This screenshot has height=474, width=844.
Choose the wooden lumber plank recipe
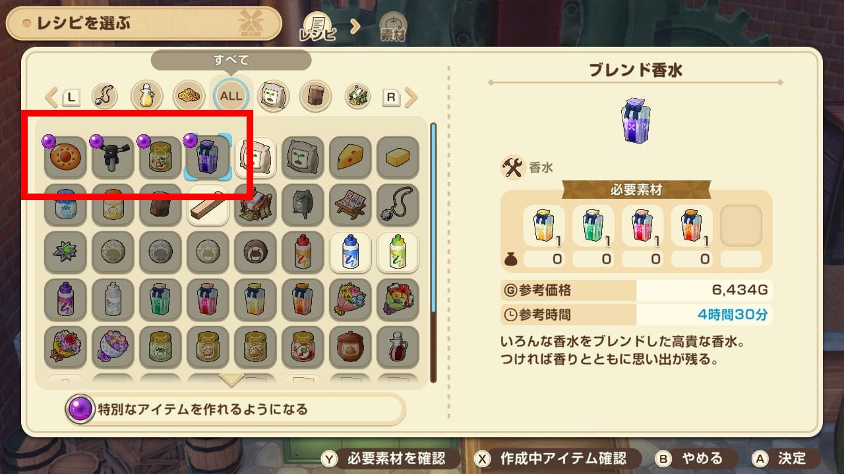208,205
